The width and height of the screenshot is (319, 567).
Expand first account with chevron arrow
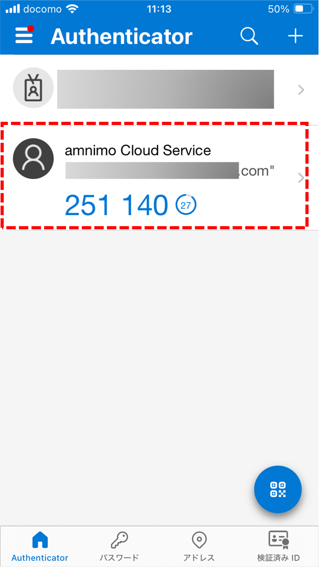[x=301, y=90]
